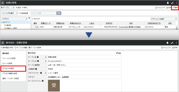Click 本社管理データ category link
The width and height of the screenshot is (179, 92).
tap(54, 77)
